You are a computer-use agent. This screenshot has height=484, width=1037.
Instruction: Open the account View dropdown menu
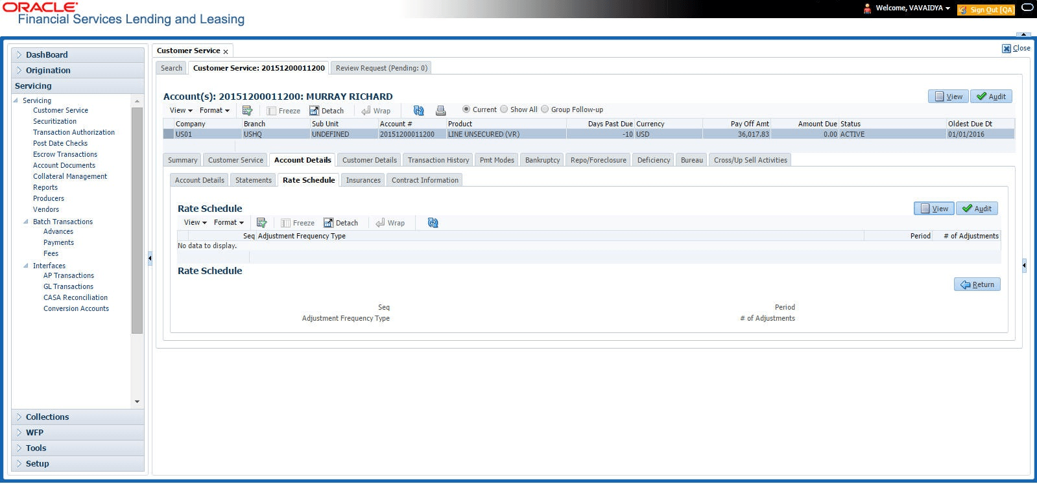click(181, 110)
